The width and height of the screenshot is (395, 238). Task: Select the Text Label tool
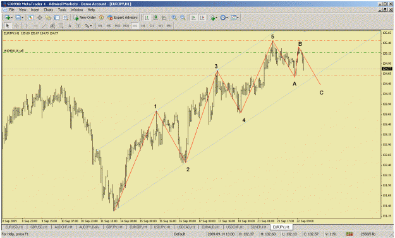[x=78, y=26]
